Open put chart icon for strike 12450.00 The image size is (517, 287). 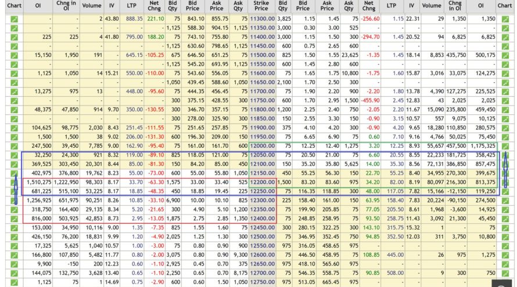coord(505,228)
